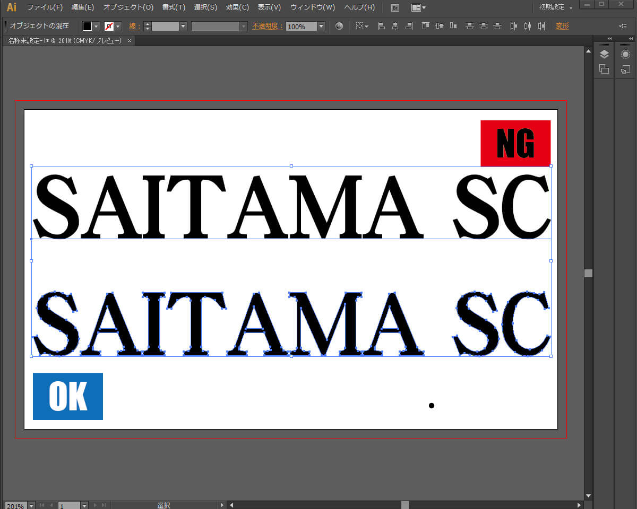Open the ファイル(F) menu

tap(45, 7)
